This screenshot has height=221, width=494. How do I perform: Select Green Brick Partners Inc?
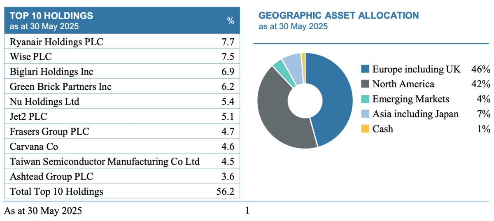61,86
